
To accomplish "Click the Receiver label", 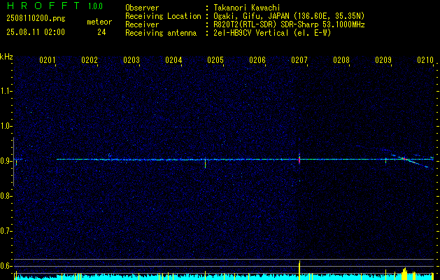I will tap(142, 24).
